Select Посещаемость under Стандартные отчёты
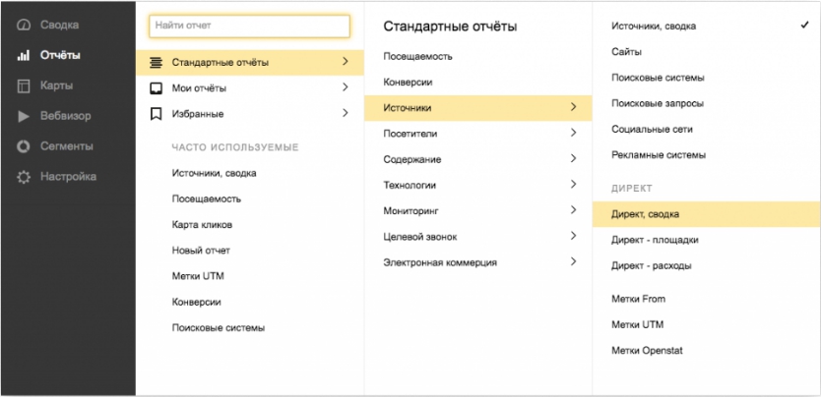 (417, 56)
